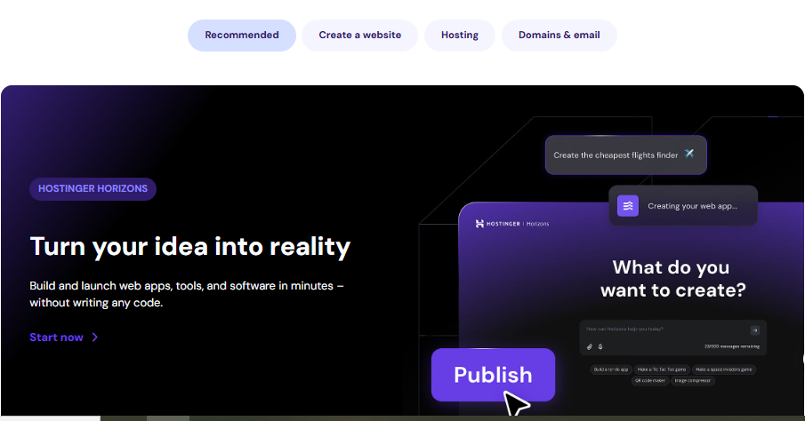This screenshot has width=805, height=421.
Task: Click the 'What do you want to create?' heading
Action: click(672, 278)
